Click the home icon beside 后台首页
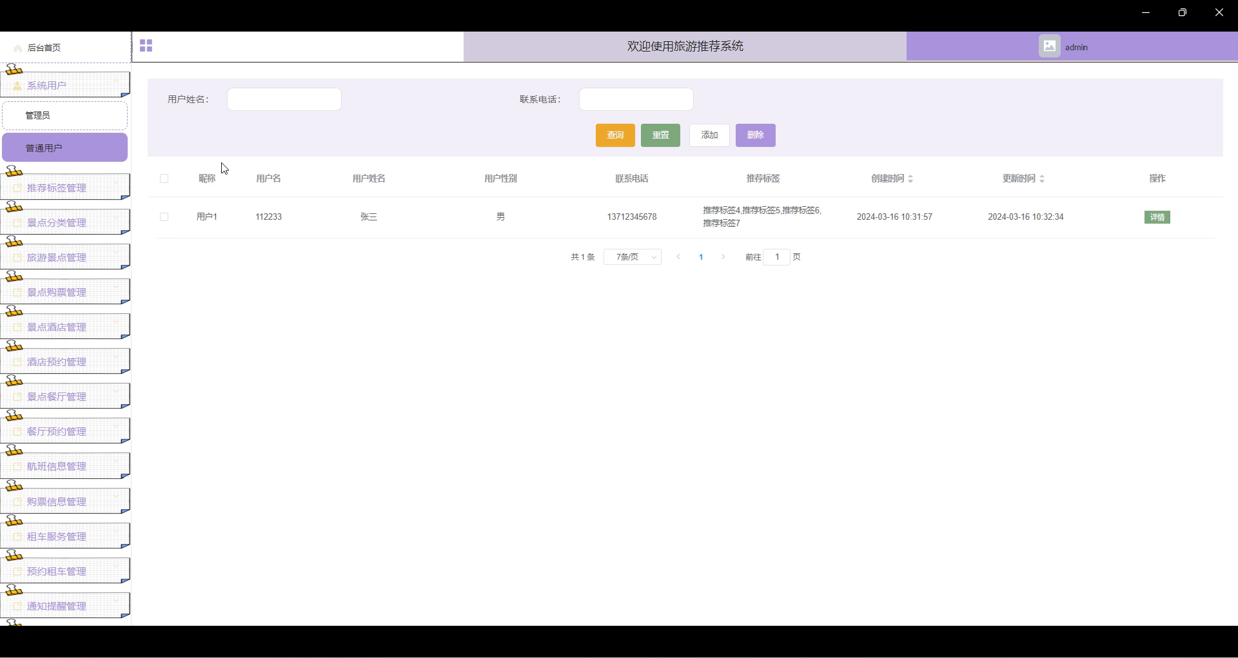Screen dimensions: 1238x658 pos(18,48)
